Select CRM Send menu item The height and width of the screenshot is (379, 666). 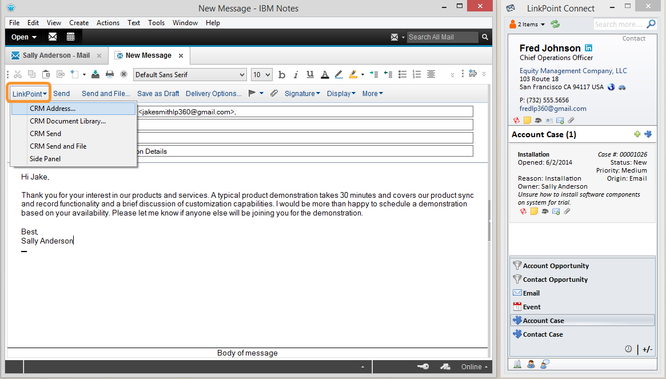coord(73,133)
